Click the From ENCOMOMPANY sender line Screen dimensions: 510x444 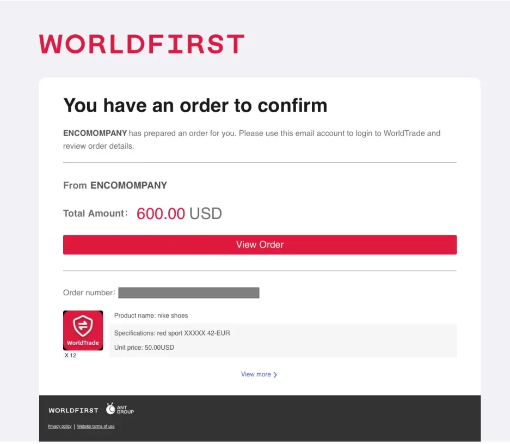click(115, 185)
